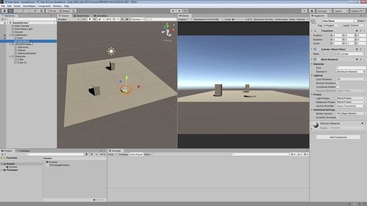Open Display 1 dropdown in Game view

point(185,19)
